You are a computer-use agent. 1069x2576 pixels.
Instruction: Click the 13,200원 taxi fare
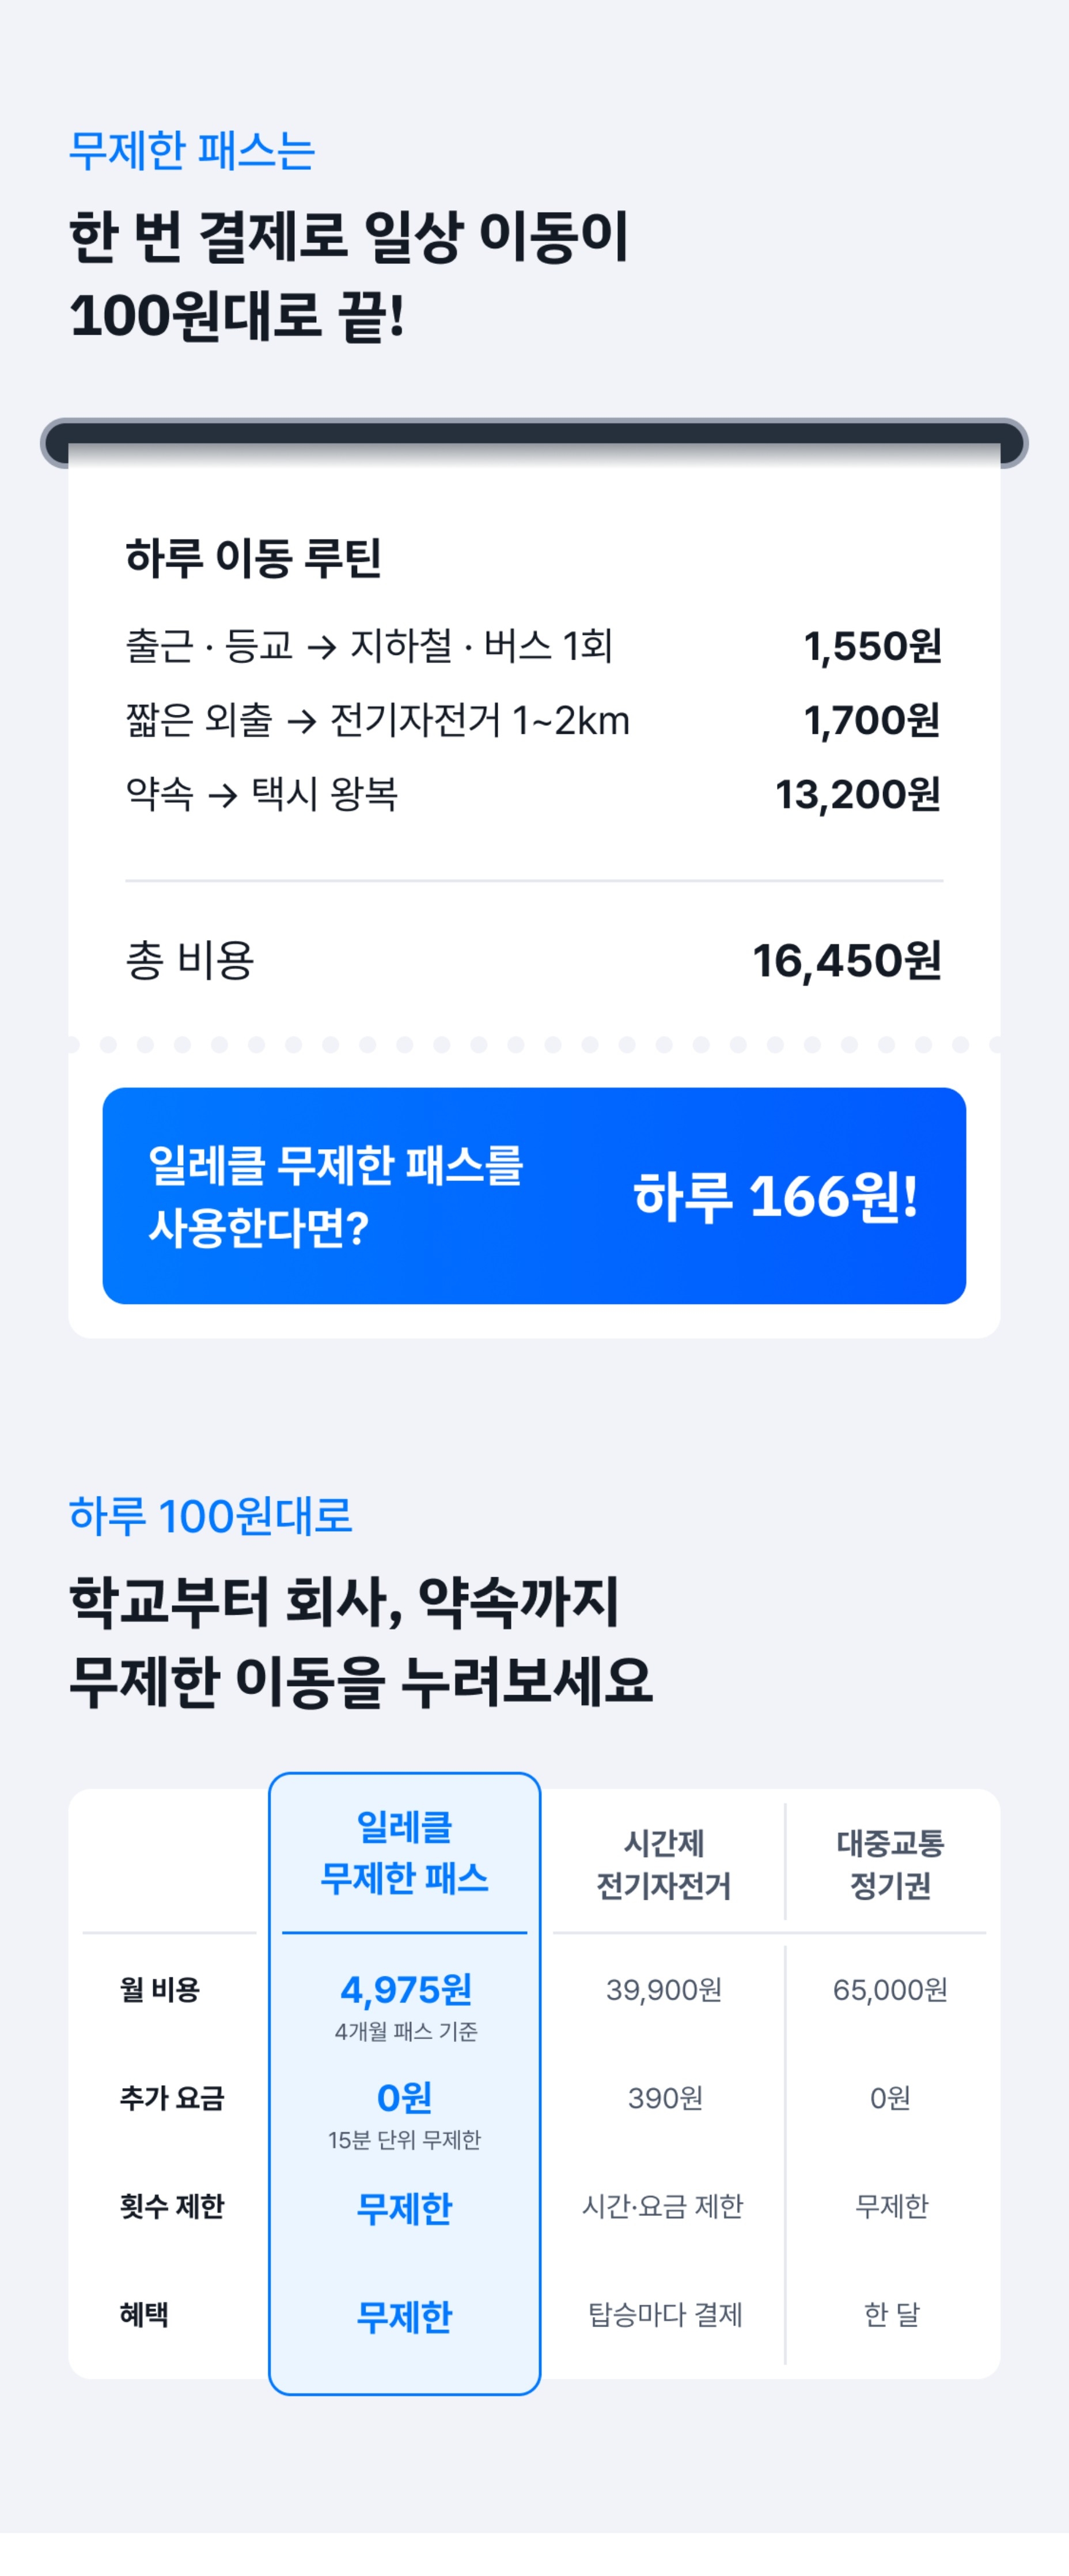[x=858, y=795]
